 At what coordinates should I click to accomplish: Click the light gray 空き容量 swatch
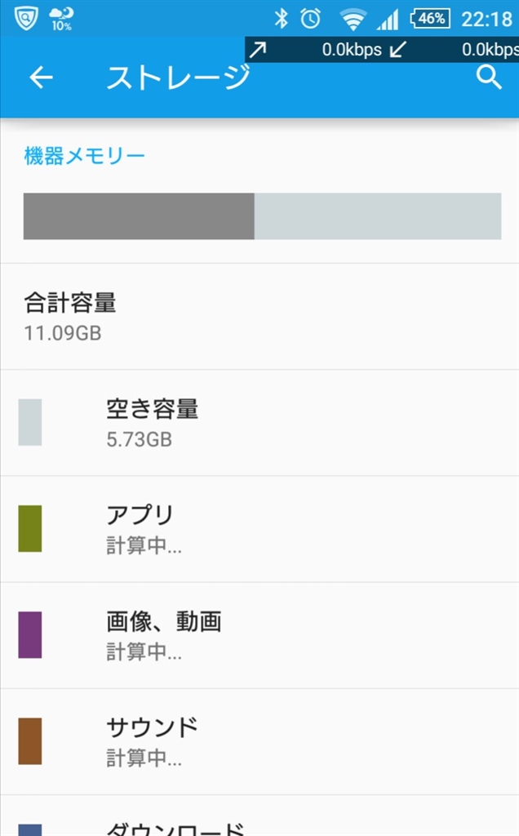tap(30, 422)
